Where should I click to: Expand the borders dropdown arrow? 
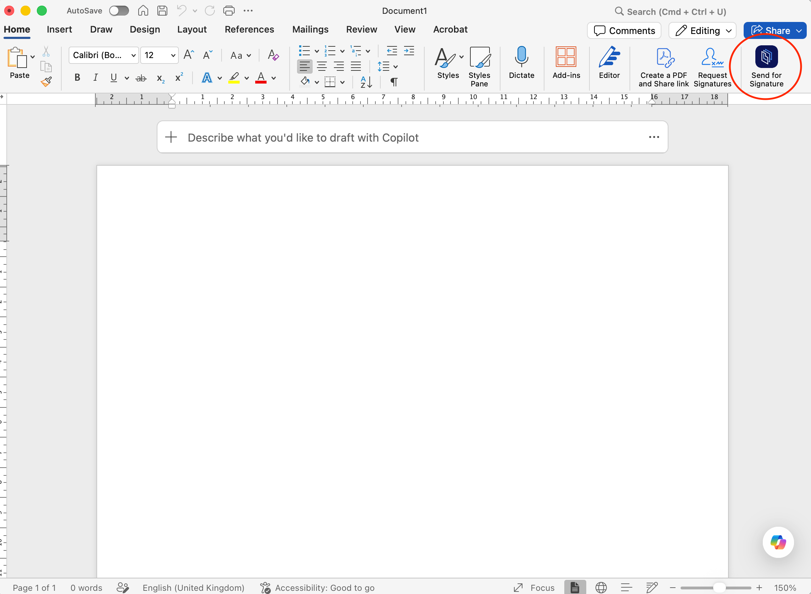pos(342,82)
